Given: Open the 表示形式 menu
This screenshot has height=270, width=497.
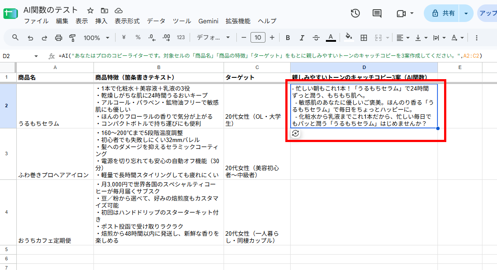Looking at the screenshot, I should click(127, 21).
